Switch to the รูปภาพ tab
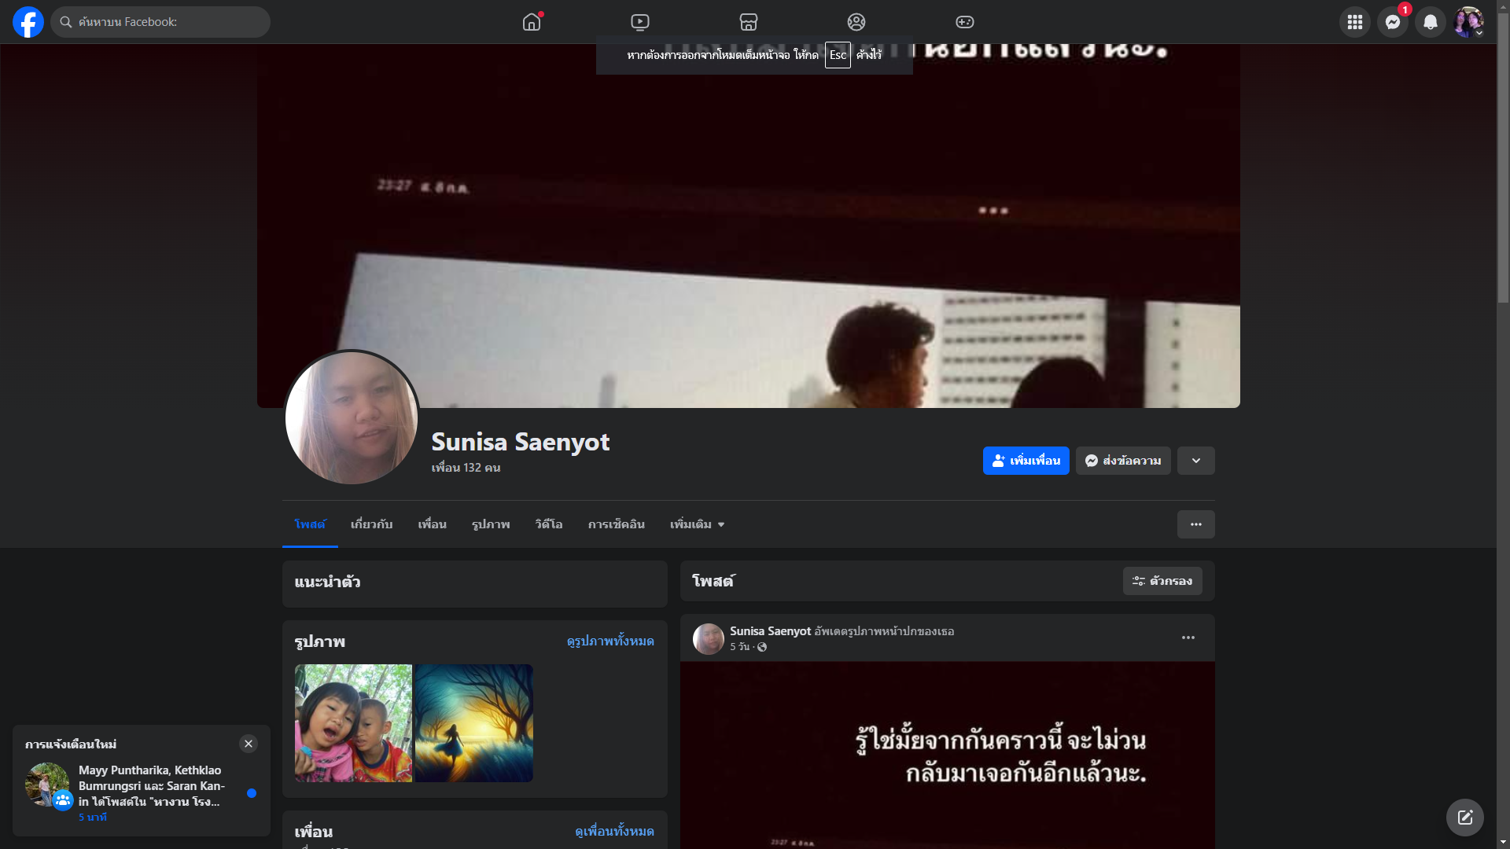Screen dimensions: 1510x849 click(491, 524)
